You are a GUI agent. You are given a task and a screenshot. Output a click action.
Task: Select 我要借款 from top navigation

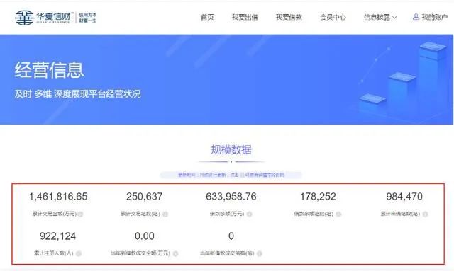point(289,17)
